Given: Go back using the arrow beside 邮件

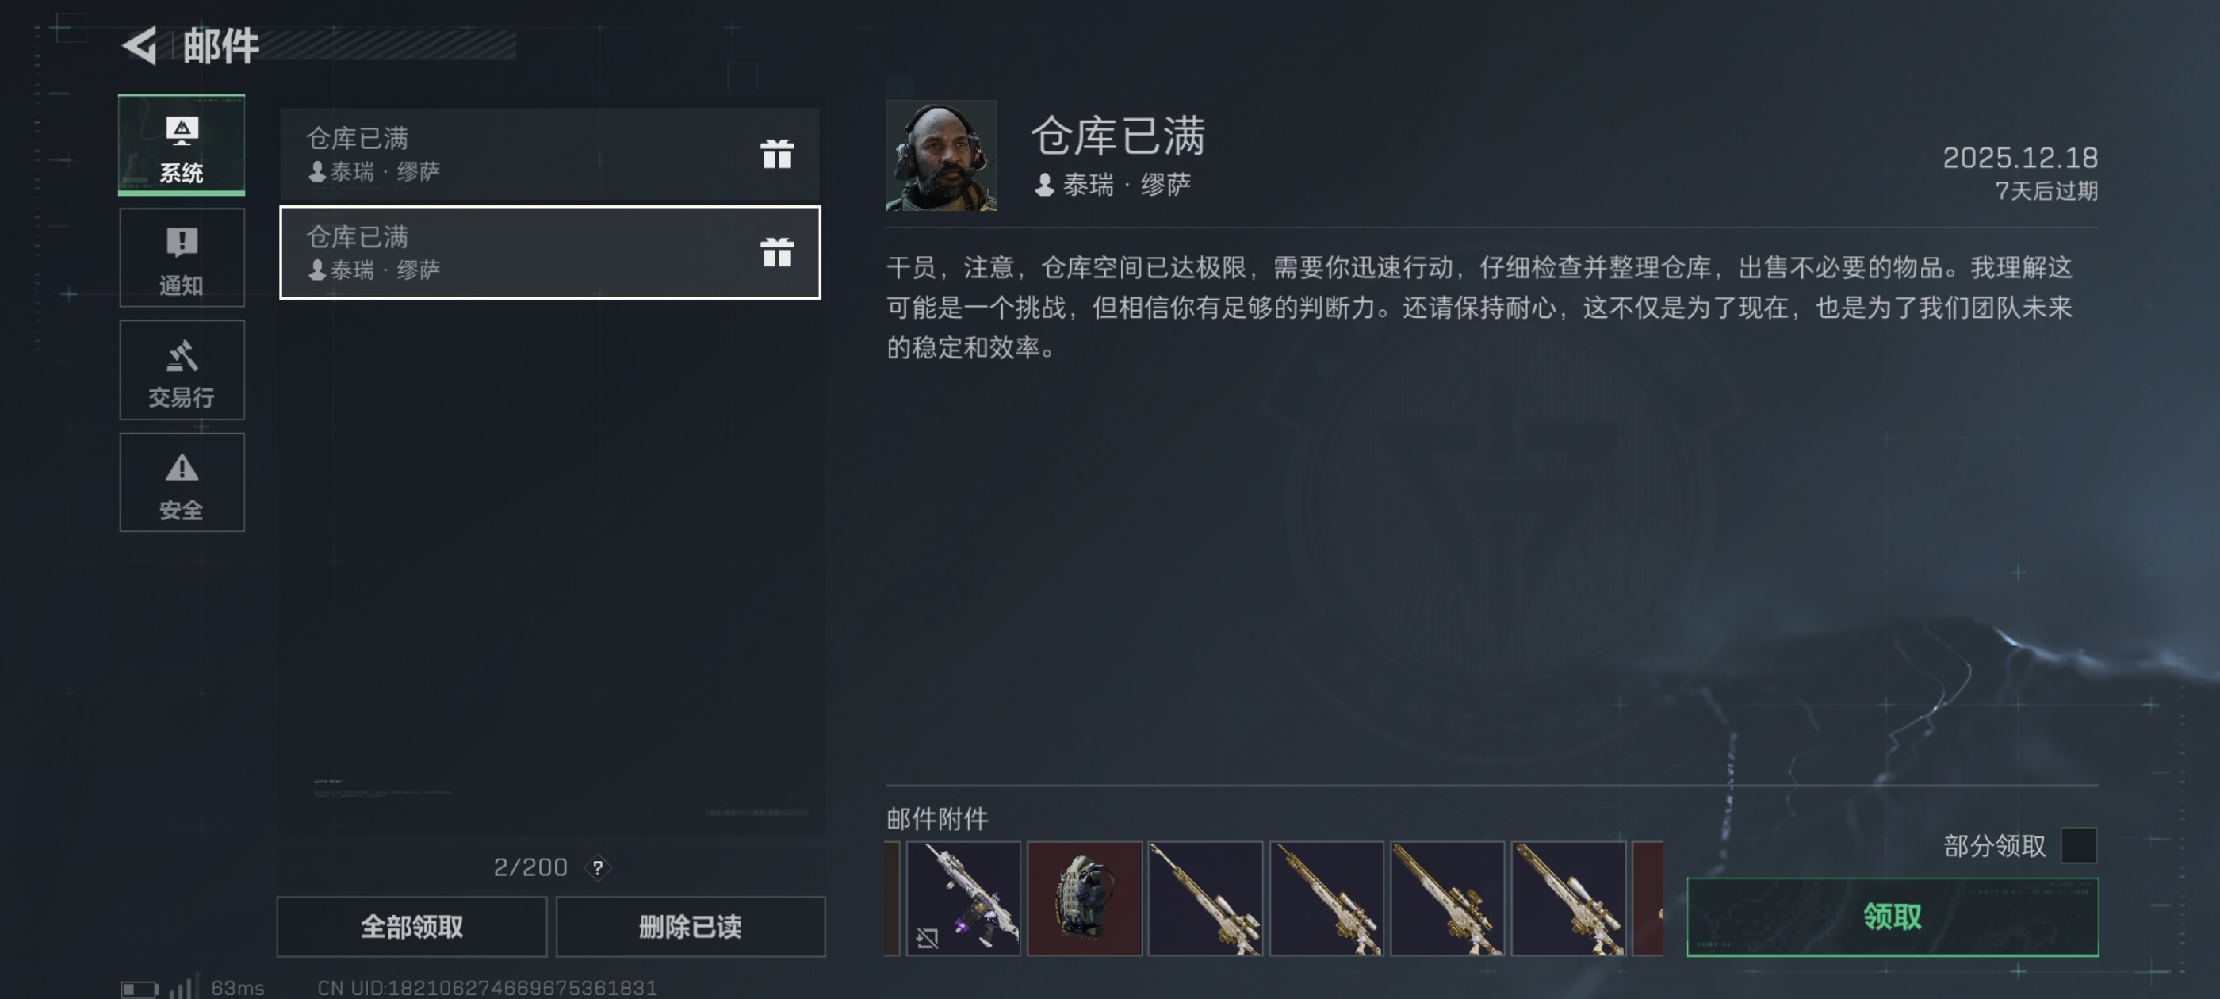Looking at the screenshot, I should tap(140, 45).
